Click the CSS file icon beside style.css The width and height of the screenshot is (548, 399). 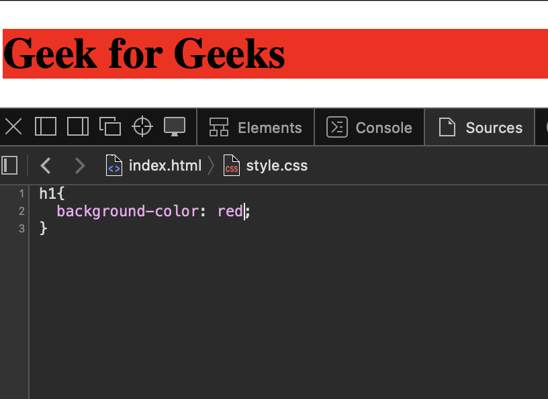coord(232,165)
